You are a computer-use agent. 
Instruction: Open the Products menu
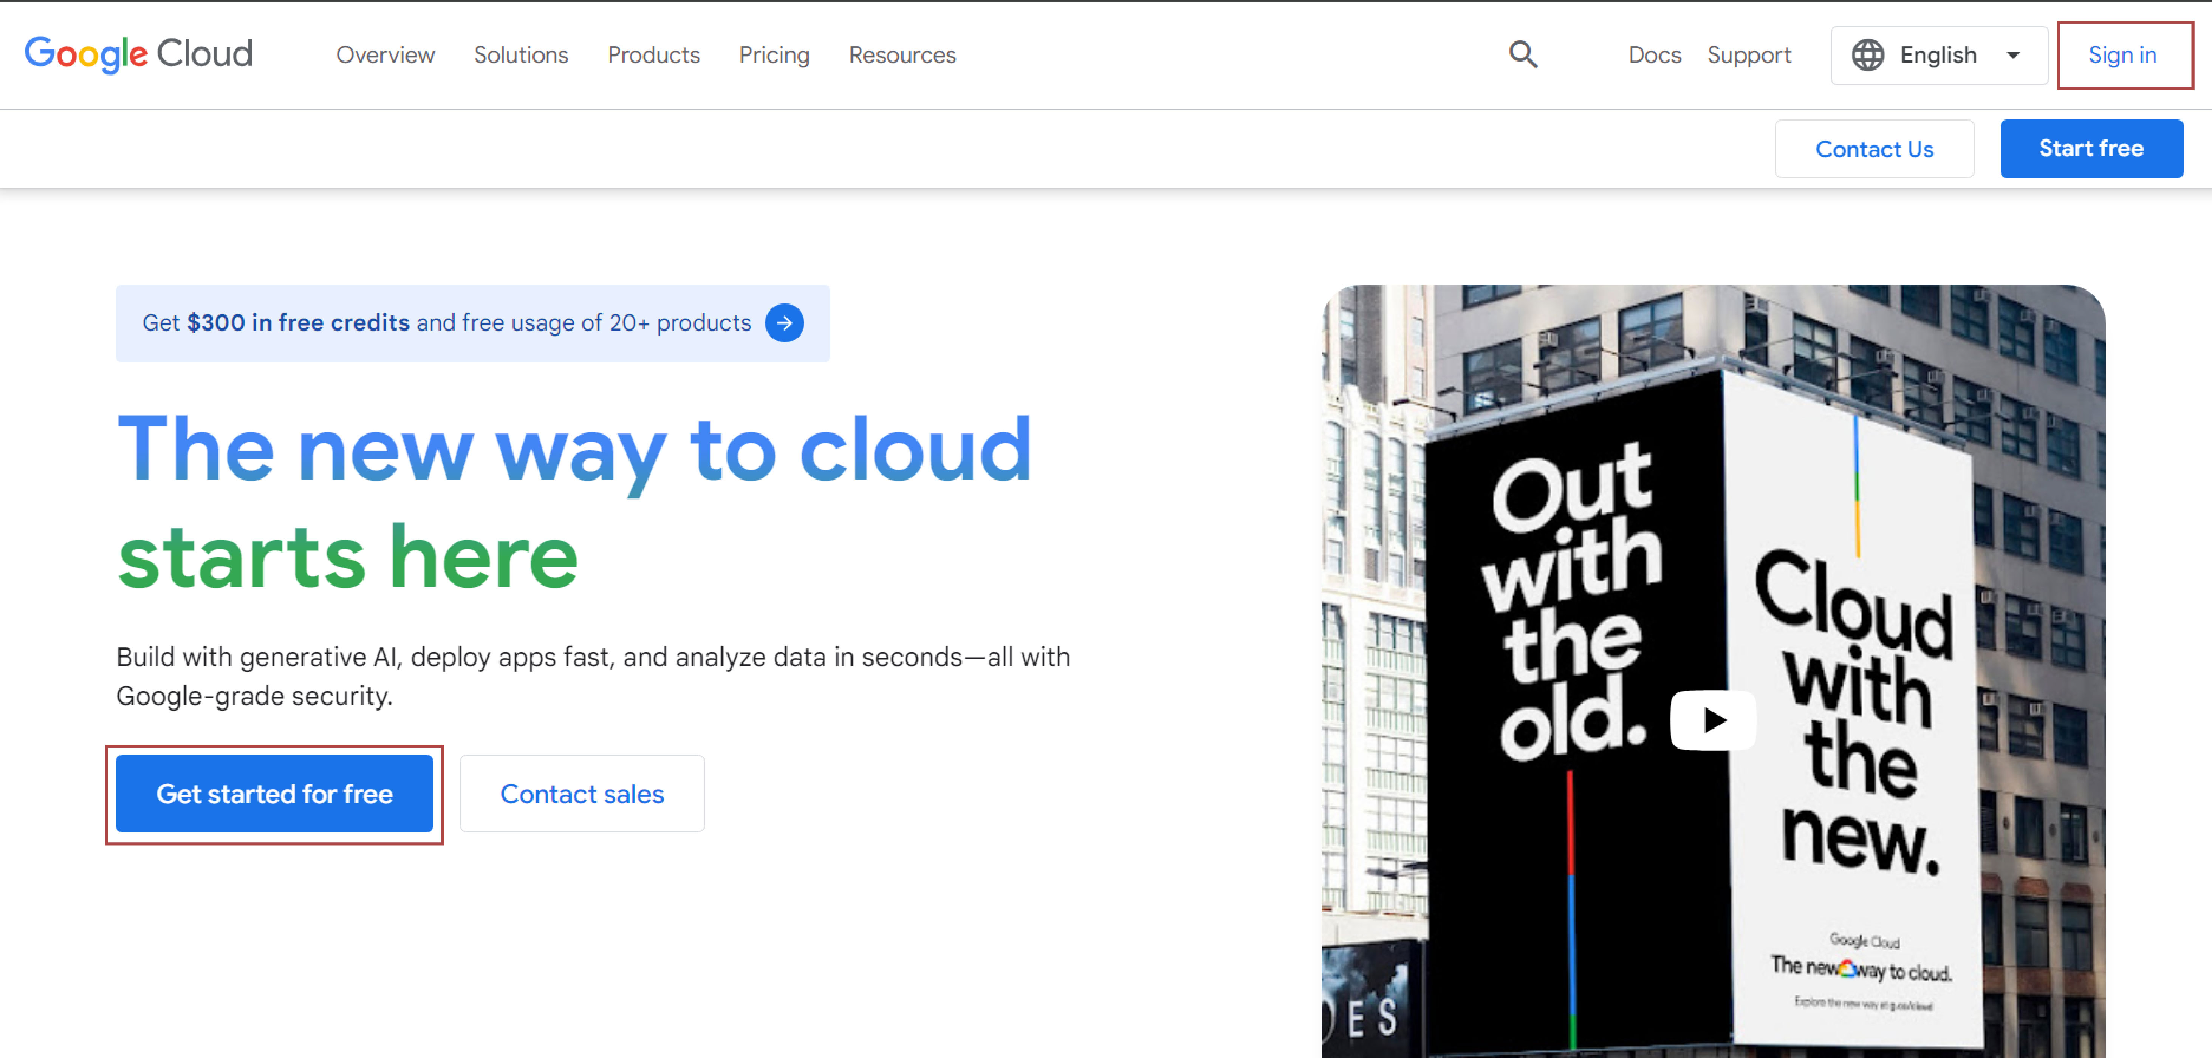(x=653, y=55)
